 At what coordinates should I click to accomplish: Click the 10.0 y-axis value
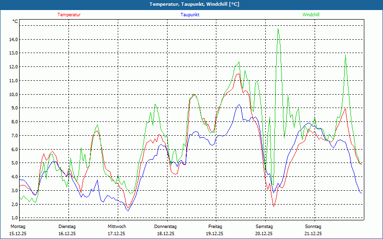tap(13, 94)
